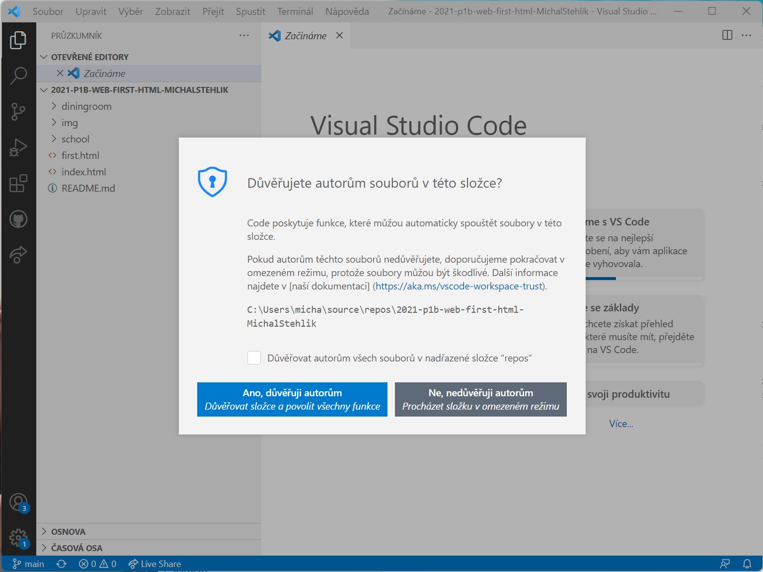Viewport: 763px width, 572px height.
Task: Close Začínáme in open editors list
Action: (60, 73)
